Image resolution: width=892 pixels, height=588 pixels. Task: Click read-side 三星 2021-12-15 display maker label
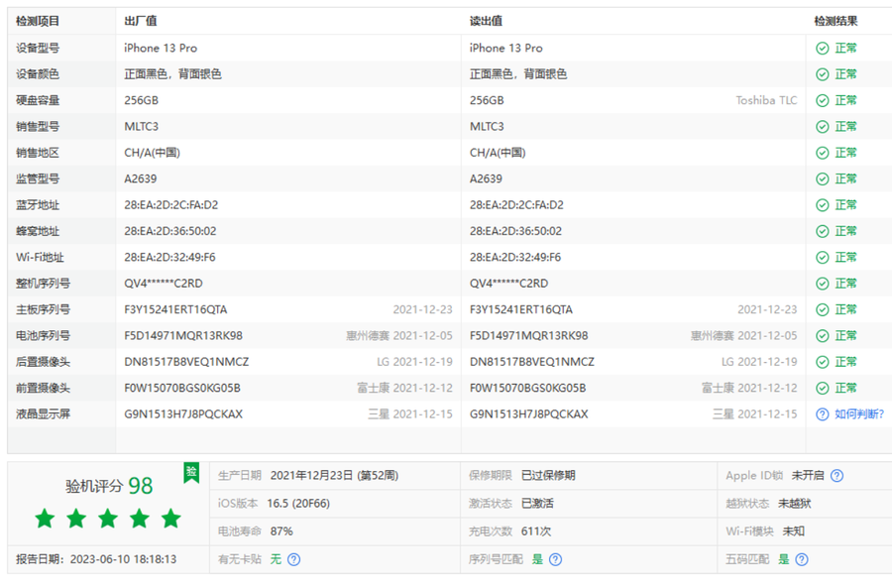755,414
